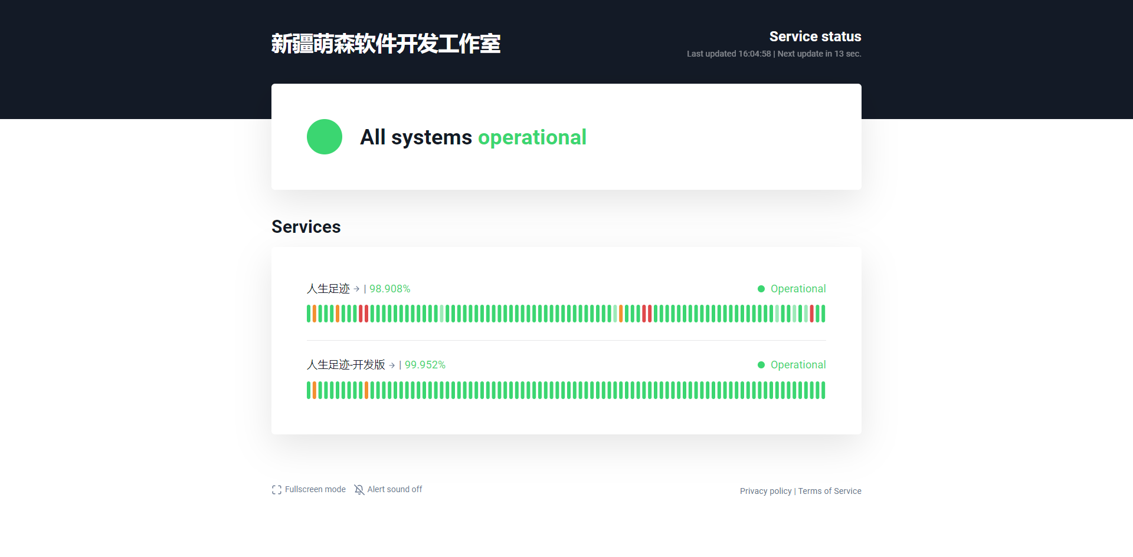Open the Privacy policy link
The image size is (1133, 557).
pyautogui.click(x=765, y=491)
